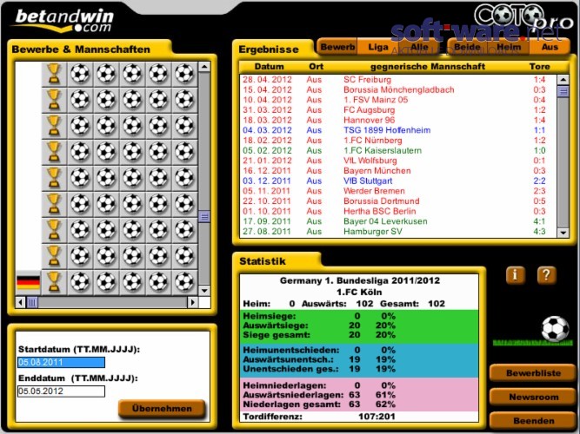Select the SC Freiburg result row
Screen dimensions: 580x434
click(x=397, y=79)
